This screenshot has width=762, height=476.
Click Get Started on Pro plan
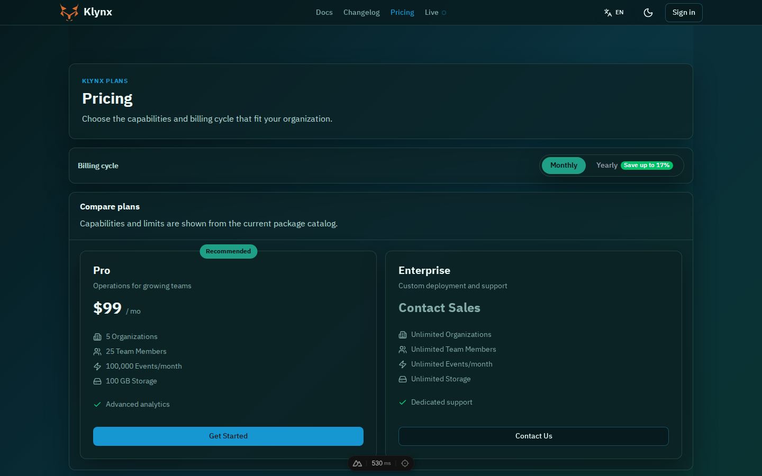228,436
